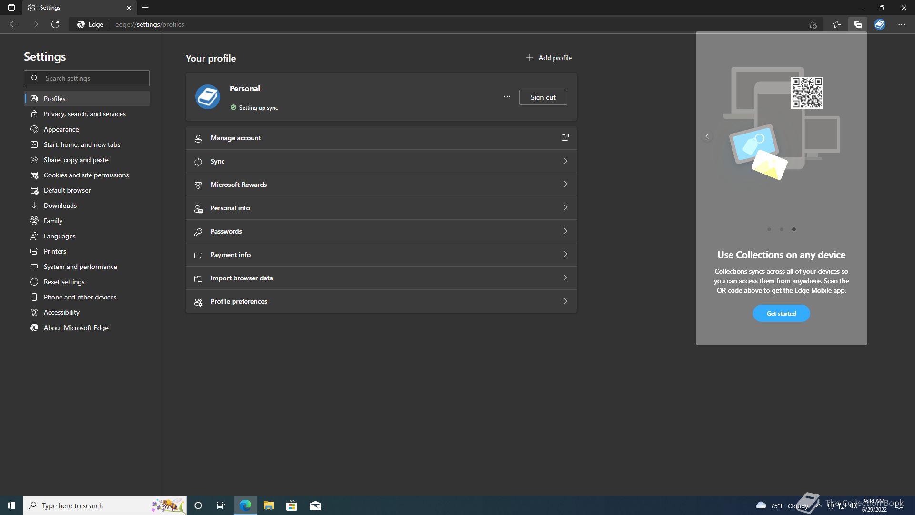Go to previous slide in Collections panel
The height and width of the screenshot is (515, 915).
[707, 136]
